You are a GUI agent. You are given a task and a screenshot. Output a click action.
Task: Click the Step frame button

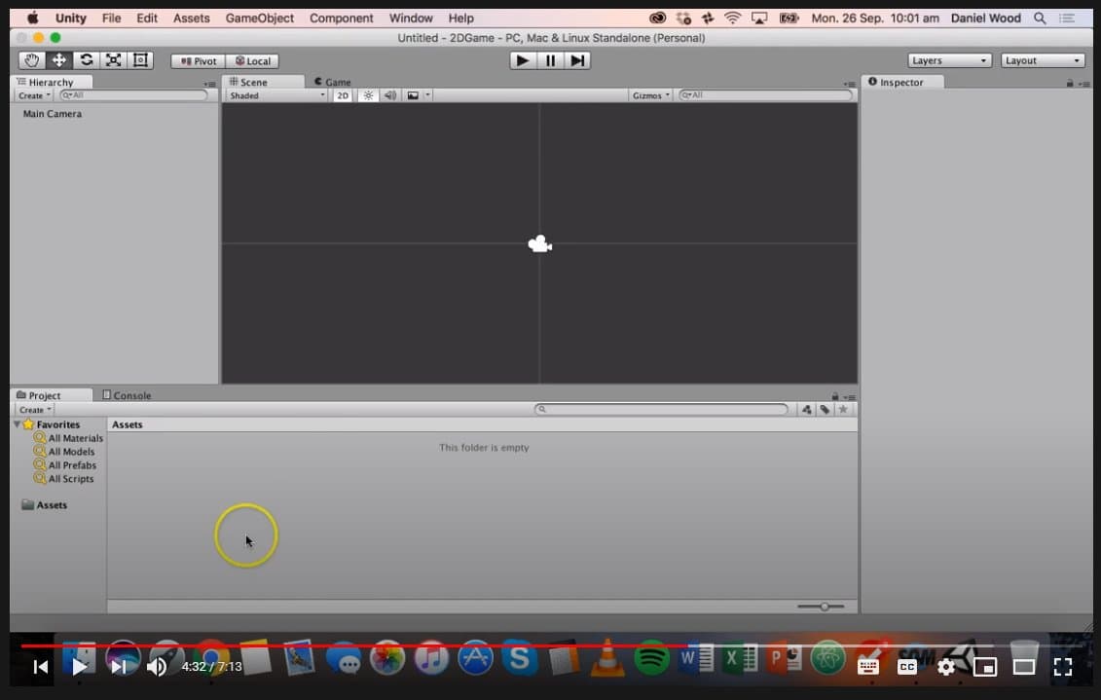(577, 60)
